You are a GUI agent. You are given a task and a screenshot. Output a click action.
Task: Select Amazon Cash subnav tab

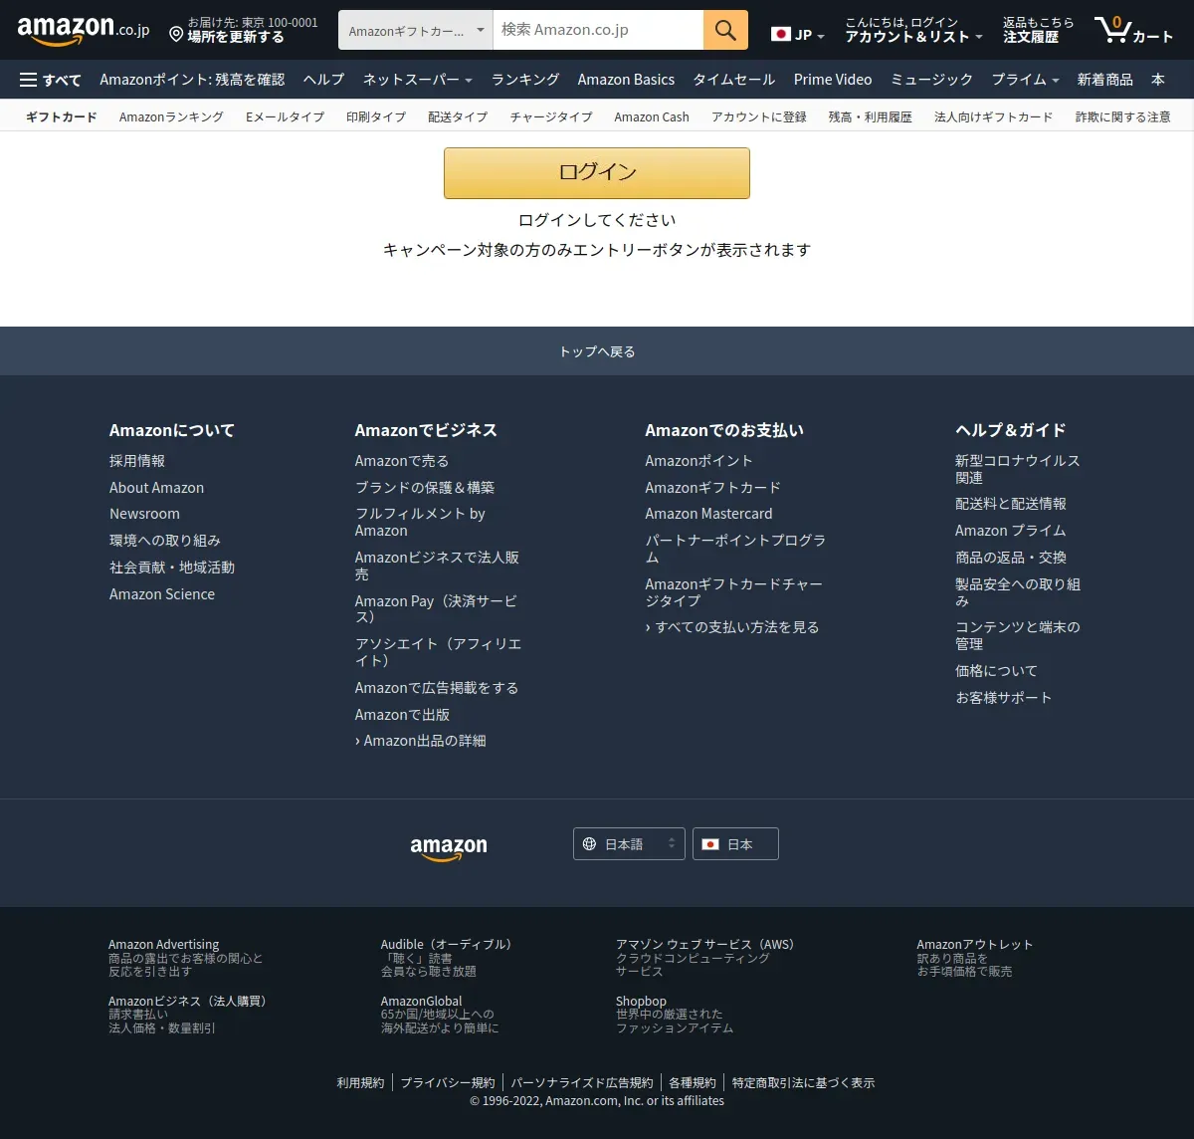652,117
